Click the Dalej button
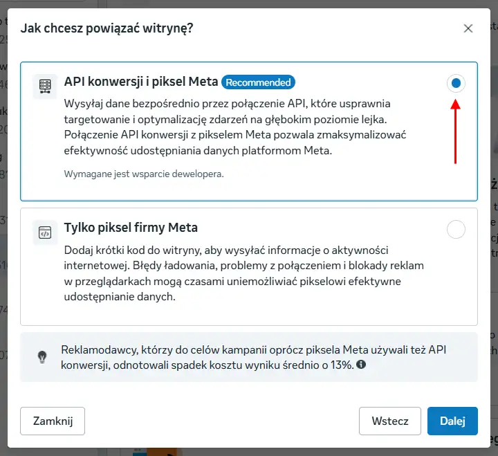The height and width of the screenshot is (456, 498). [x=452, y=421]
